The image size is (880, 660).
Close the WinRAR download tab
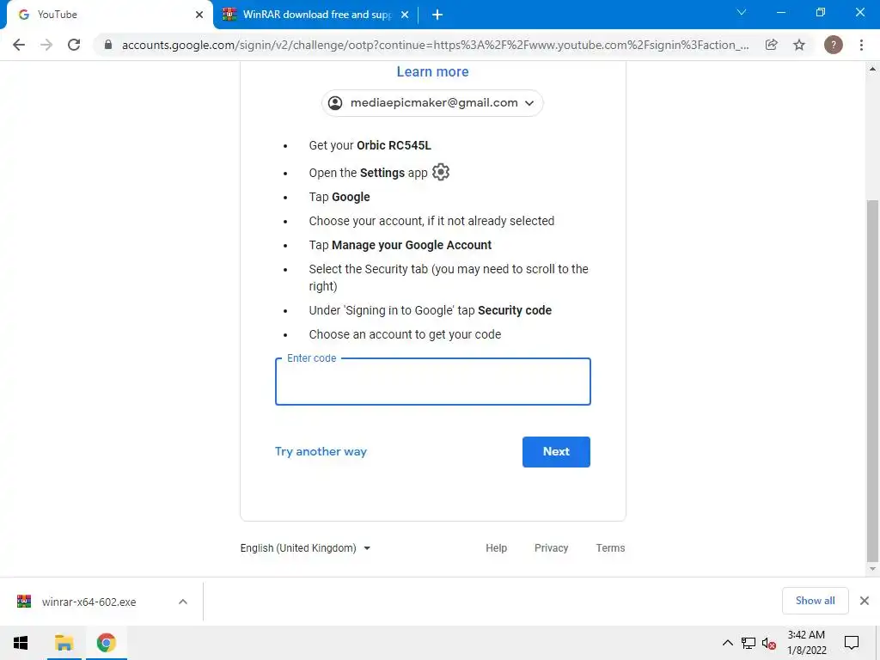coord(405,15)
